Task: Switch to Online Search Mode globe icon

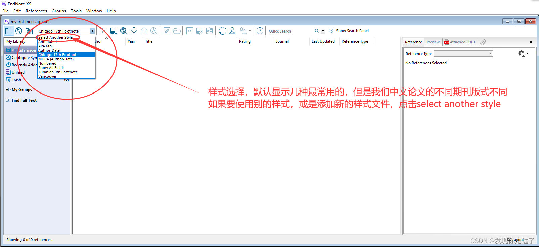Action: click(19, 31)
